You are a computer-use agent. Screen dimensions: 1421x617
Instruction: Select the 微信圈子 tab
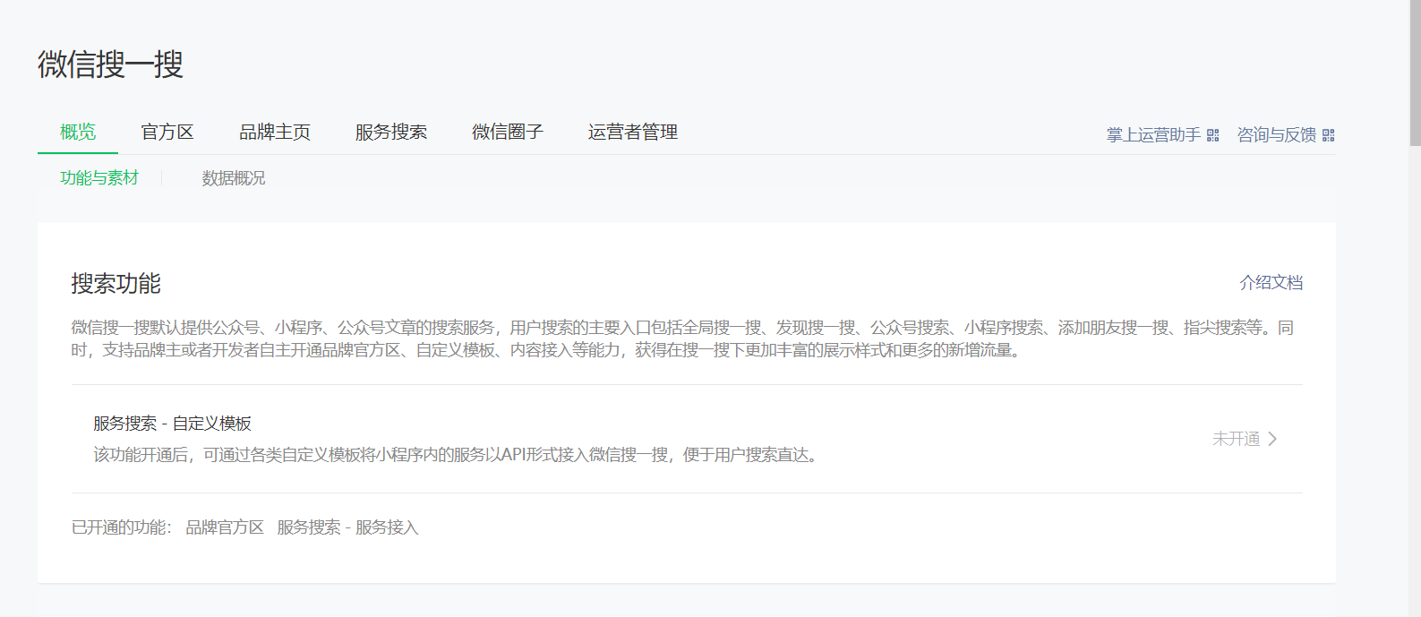tap(508, 132)
